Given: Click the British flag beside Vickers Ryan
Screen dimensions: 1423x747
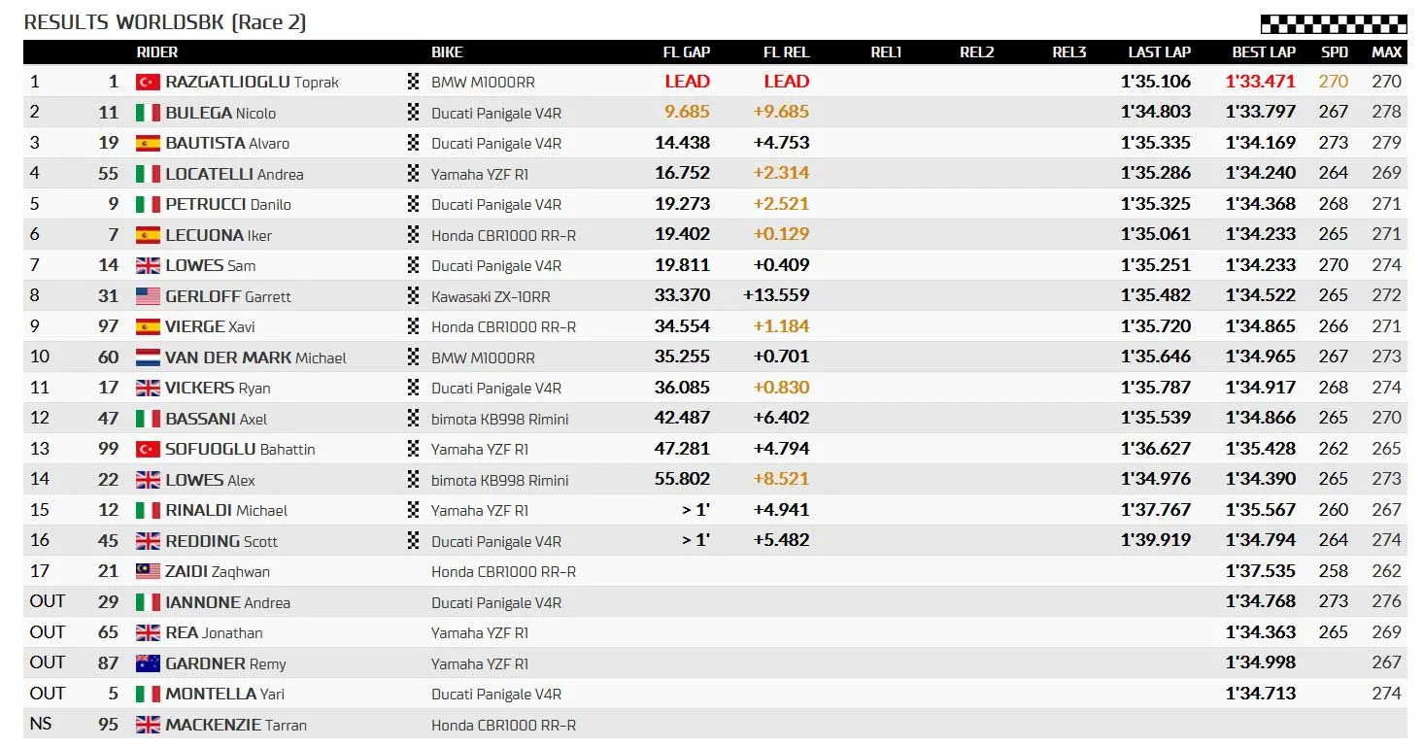Looking at the screenshot, I should tap(148, 389).
